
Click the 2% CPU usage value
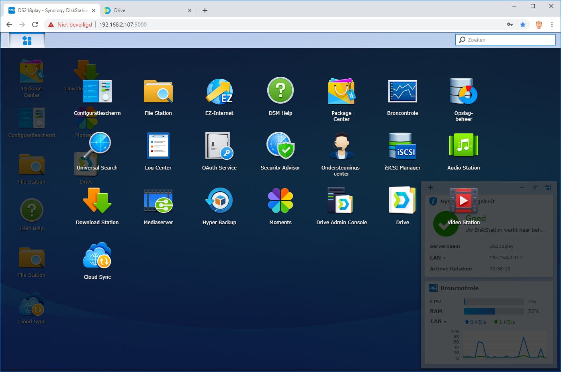point(532,302)
